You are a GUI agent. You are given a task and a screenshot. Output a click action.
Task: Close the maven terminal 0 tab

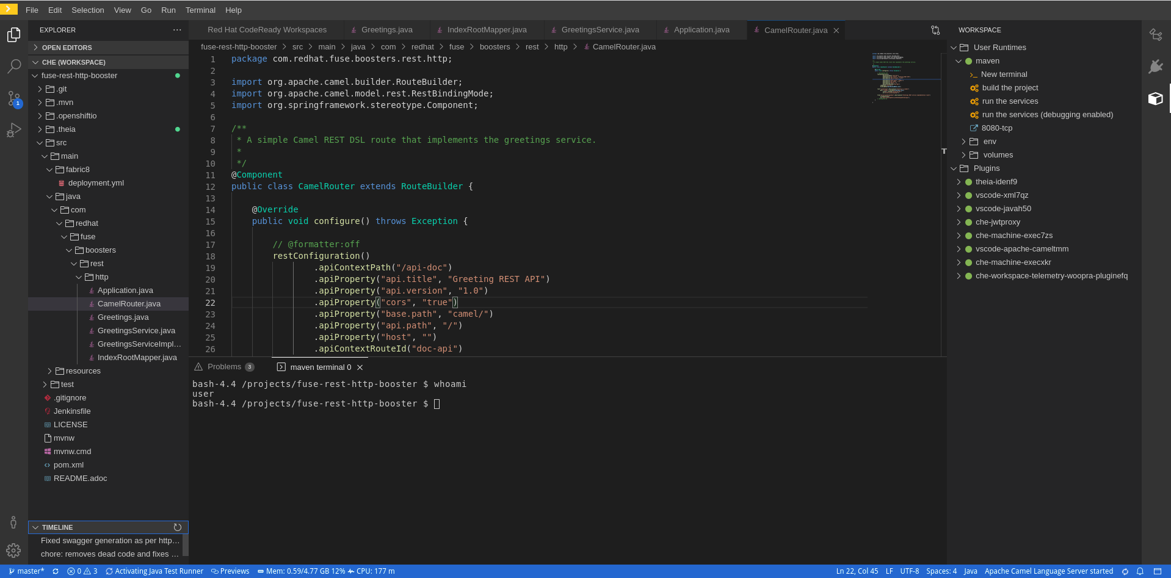coord(360,367)
